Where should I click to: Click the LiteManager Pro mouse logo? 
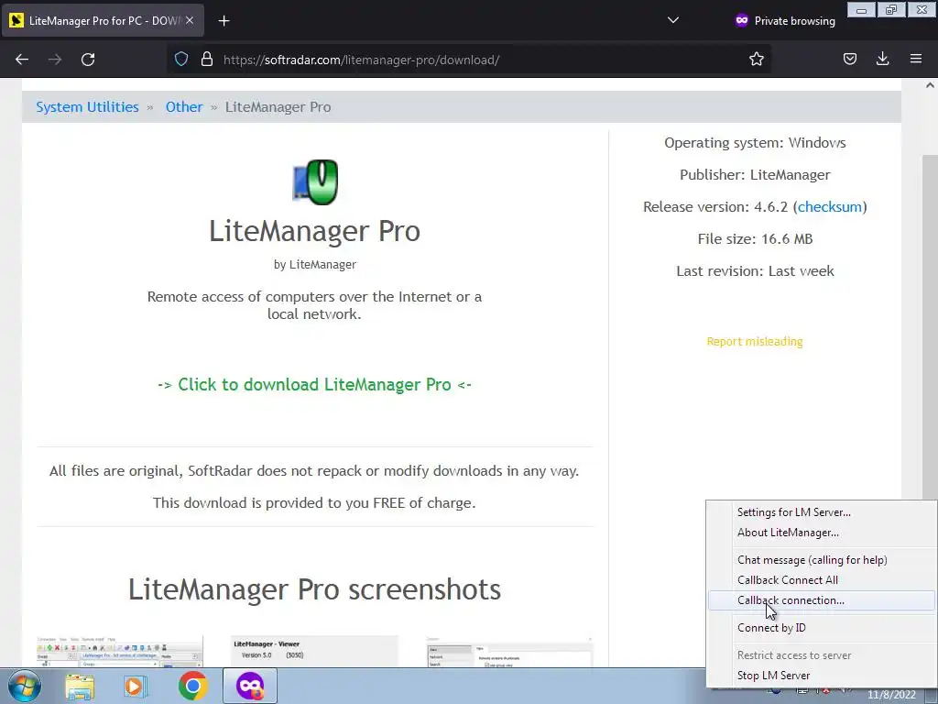315,182
